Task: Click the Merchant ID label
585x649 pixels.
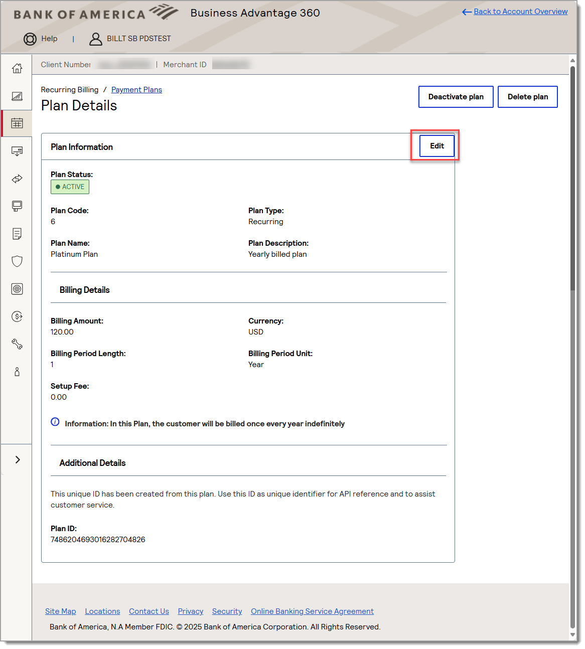Action: (185, 65)
